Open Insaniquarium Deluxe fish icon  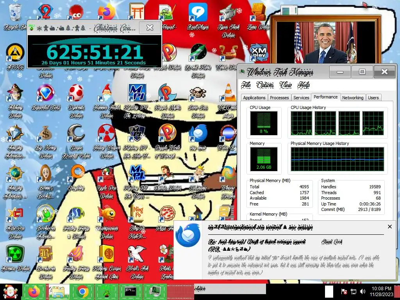point(107,214)
